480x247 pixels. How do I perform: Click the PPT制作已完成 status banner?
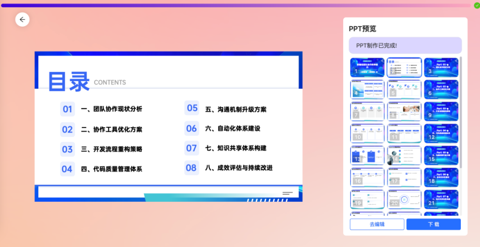click(405, 45)
